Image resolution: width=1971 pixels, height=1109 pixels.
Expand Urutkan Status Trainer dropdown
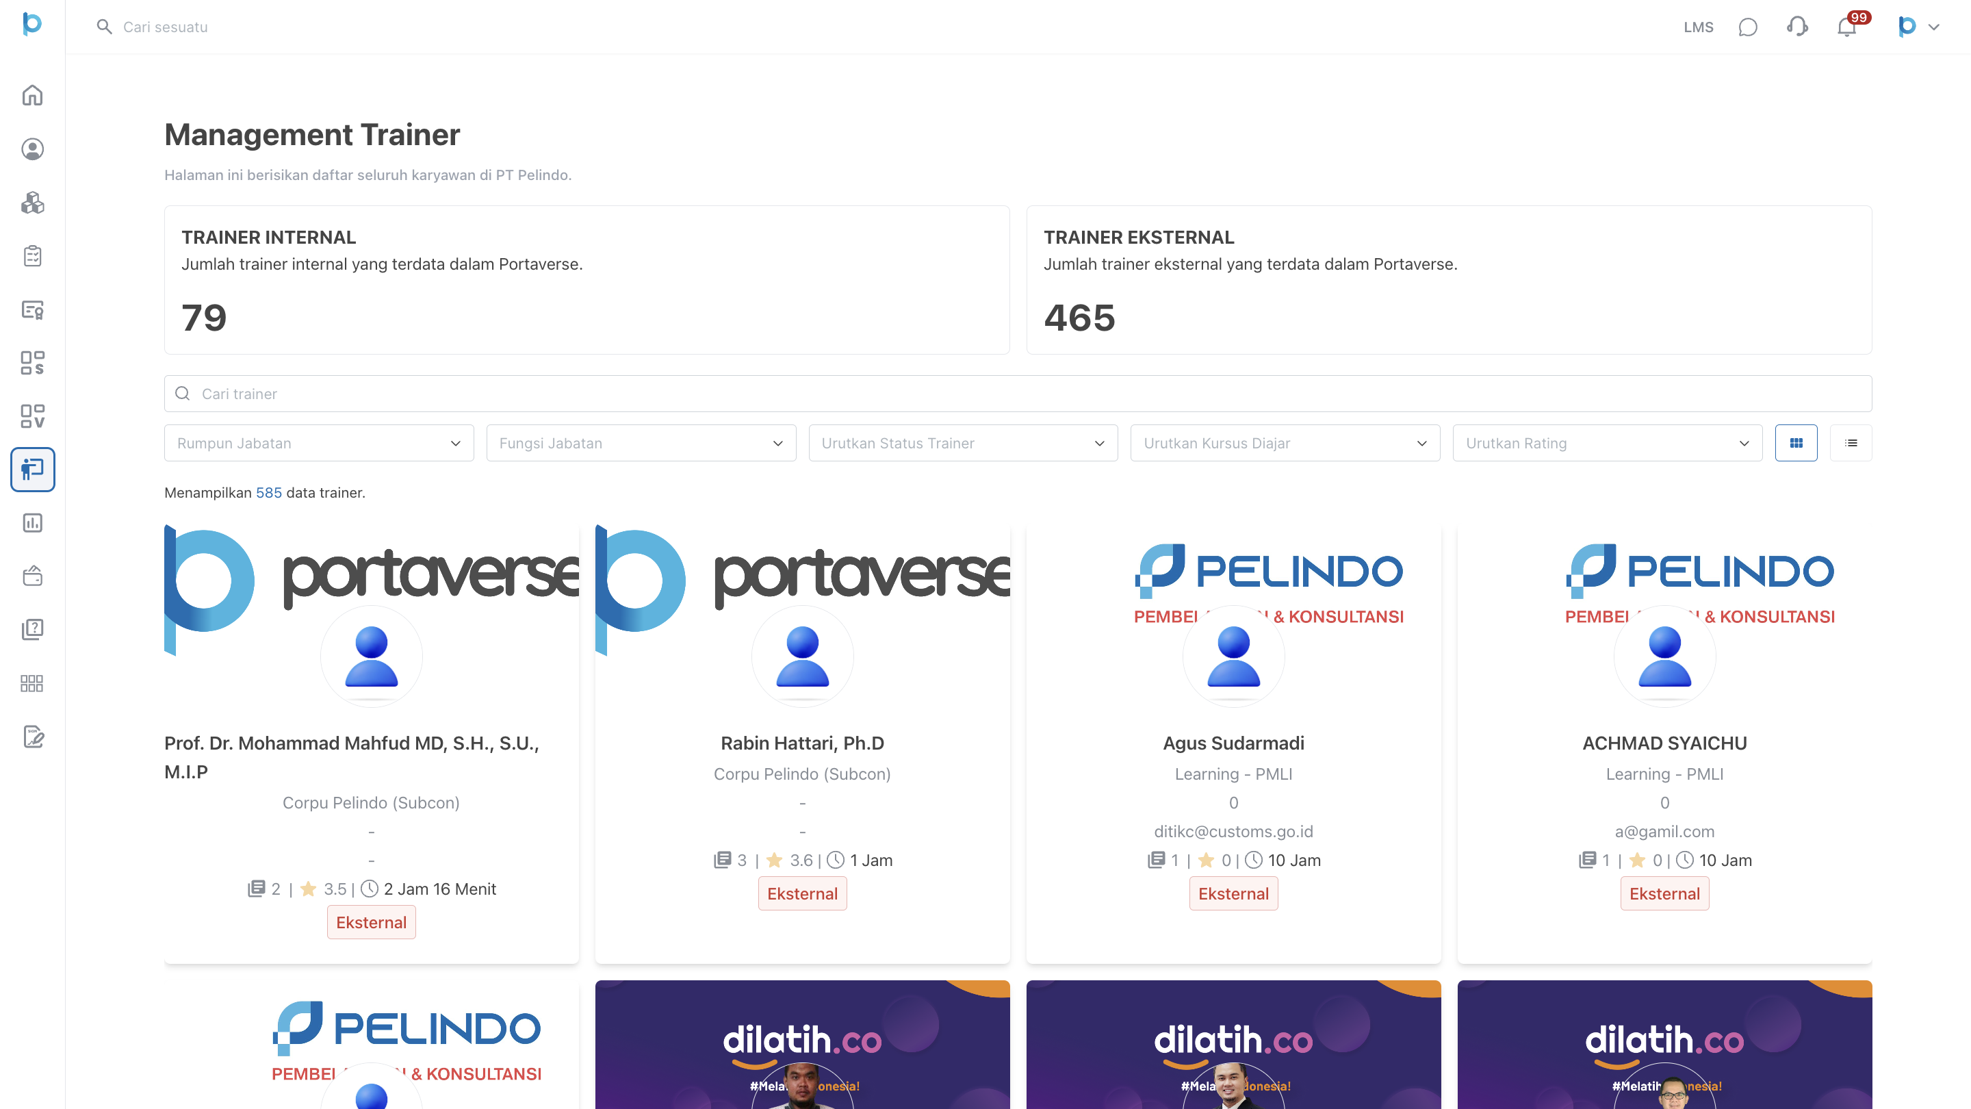pyautogui.click(x=962, y=443)
